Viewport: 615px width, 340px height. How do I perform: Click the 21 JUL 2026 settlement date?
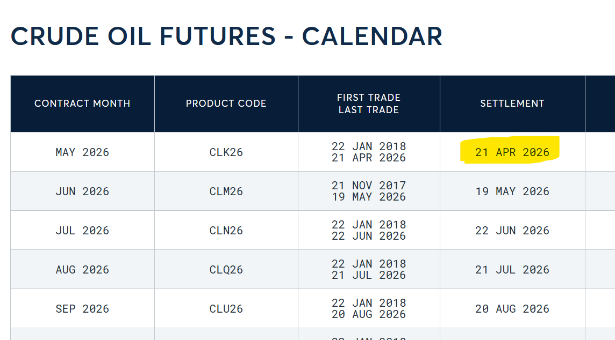(x=512, y=270)
